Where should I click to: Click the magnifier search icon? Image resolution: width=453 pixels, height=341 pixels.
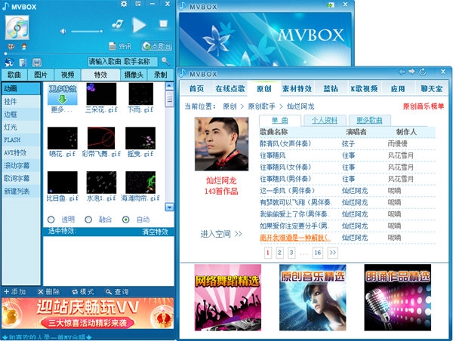click(165, 61)
